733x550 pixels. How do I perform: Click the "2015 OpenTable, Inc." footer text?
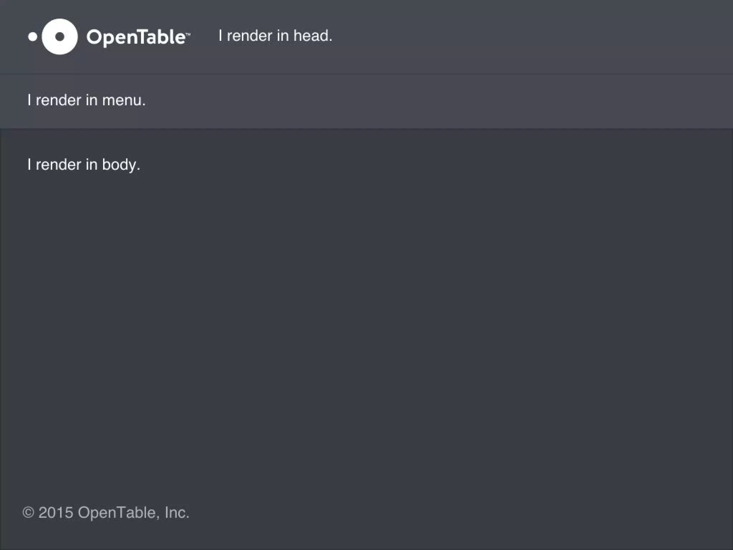click(x=114, y=512)
